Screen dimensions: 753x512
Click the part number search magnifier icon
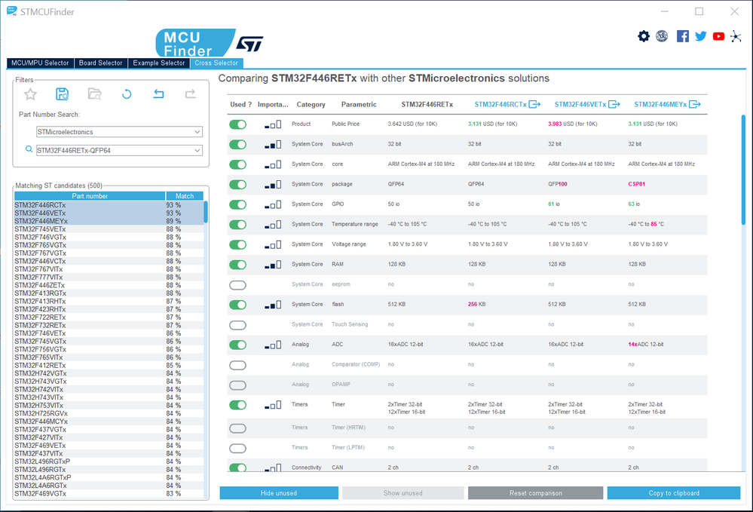coord(29,149)
